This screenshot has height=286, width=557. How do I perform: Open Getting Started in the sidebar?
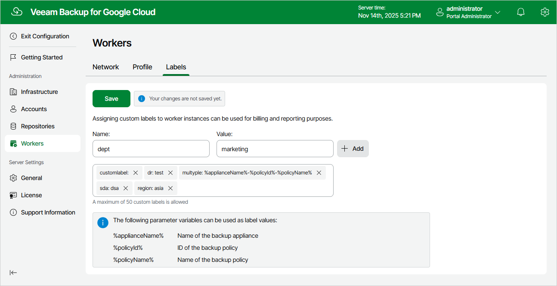43,57
